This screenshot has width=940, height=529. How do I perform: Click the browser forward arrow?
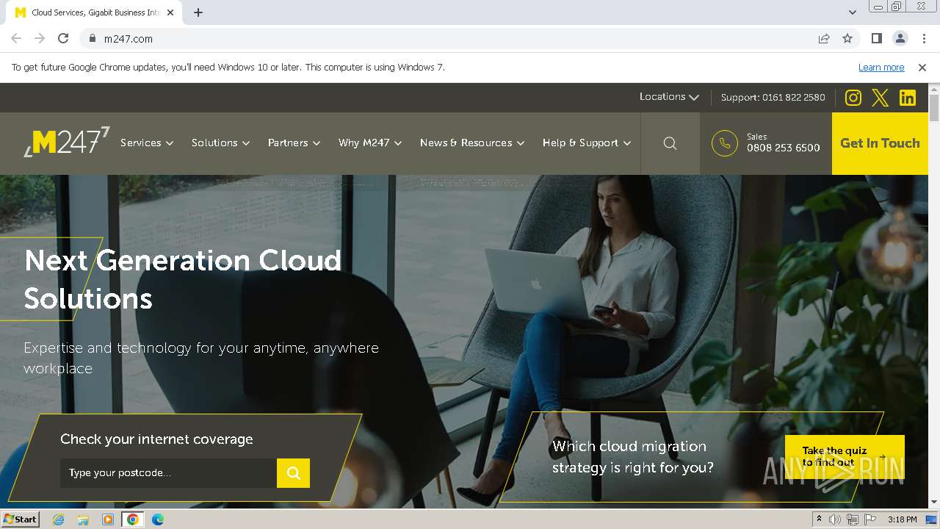[x=40, y=38]
